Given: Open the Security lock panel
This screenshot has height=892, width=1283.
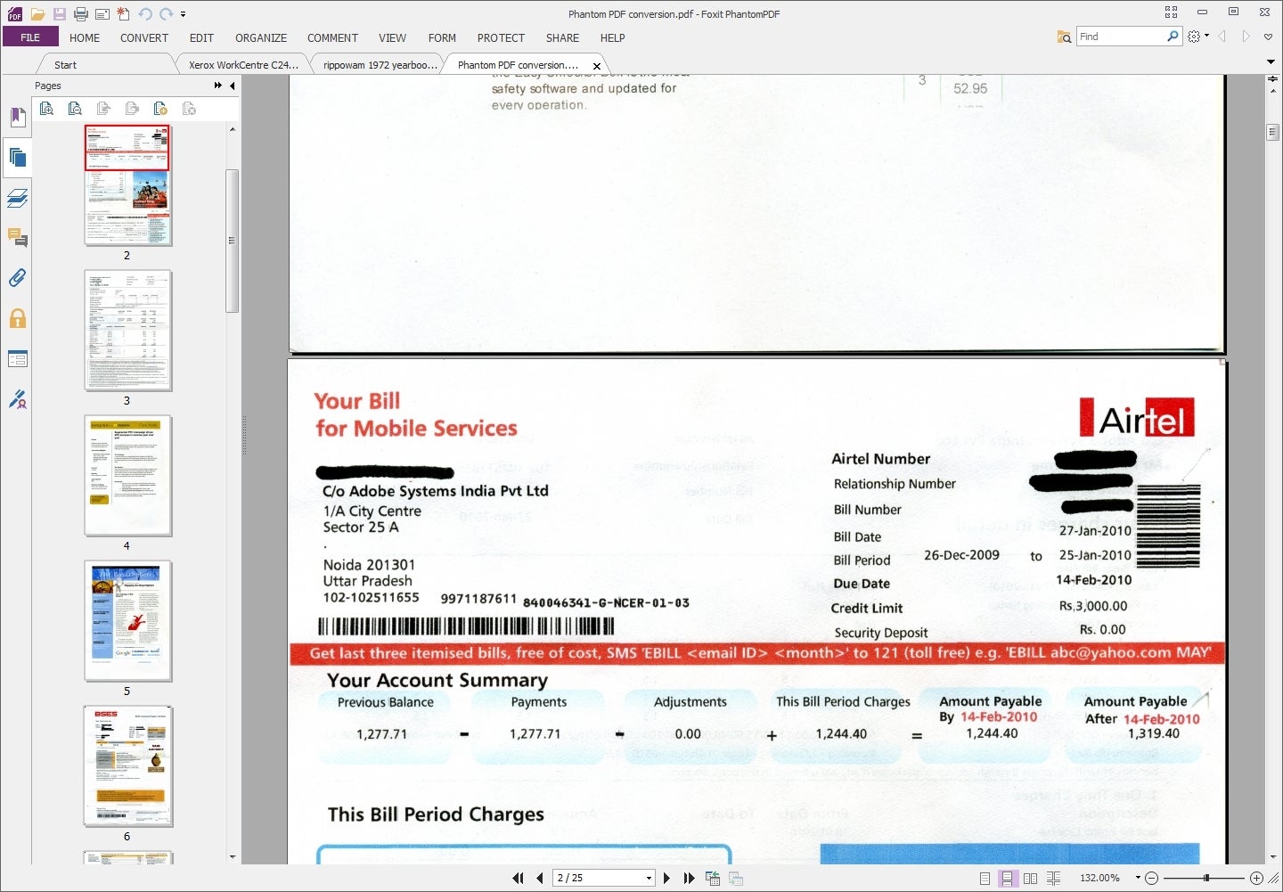Looking at the screenshot, I should (17, 318).
